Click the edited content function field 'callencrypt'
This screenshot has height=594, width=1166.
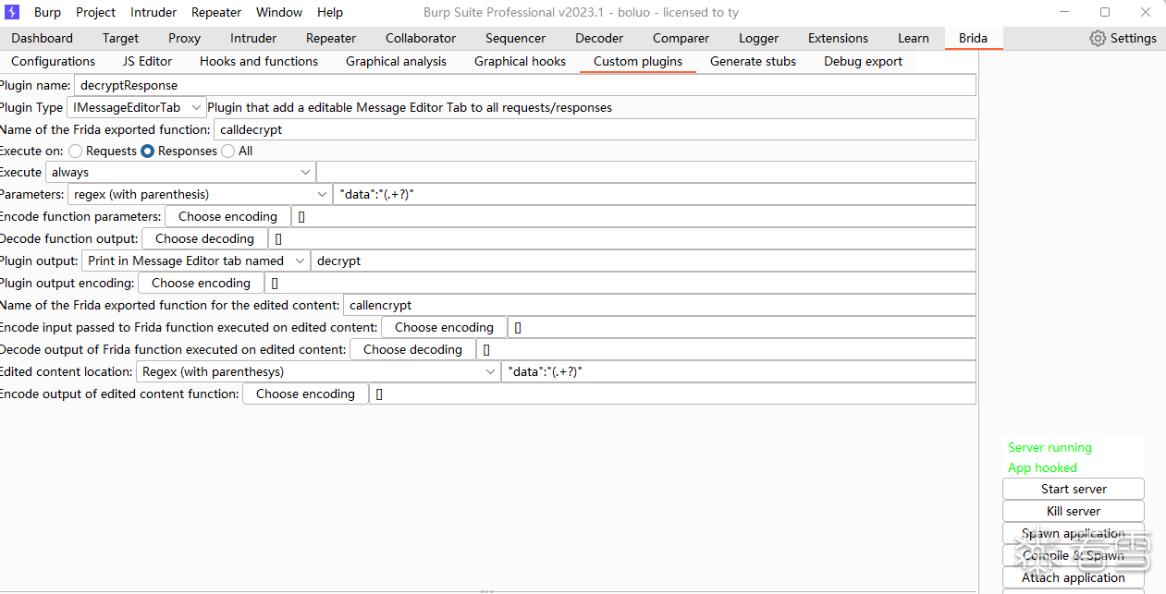pyautogui.click(x=659, y=305)
